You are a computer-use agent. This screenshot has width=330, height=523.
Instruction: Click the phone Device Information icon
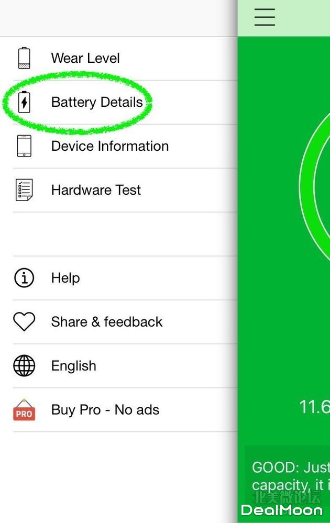point(24,146)
